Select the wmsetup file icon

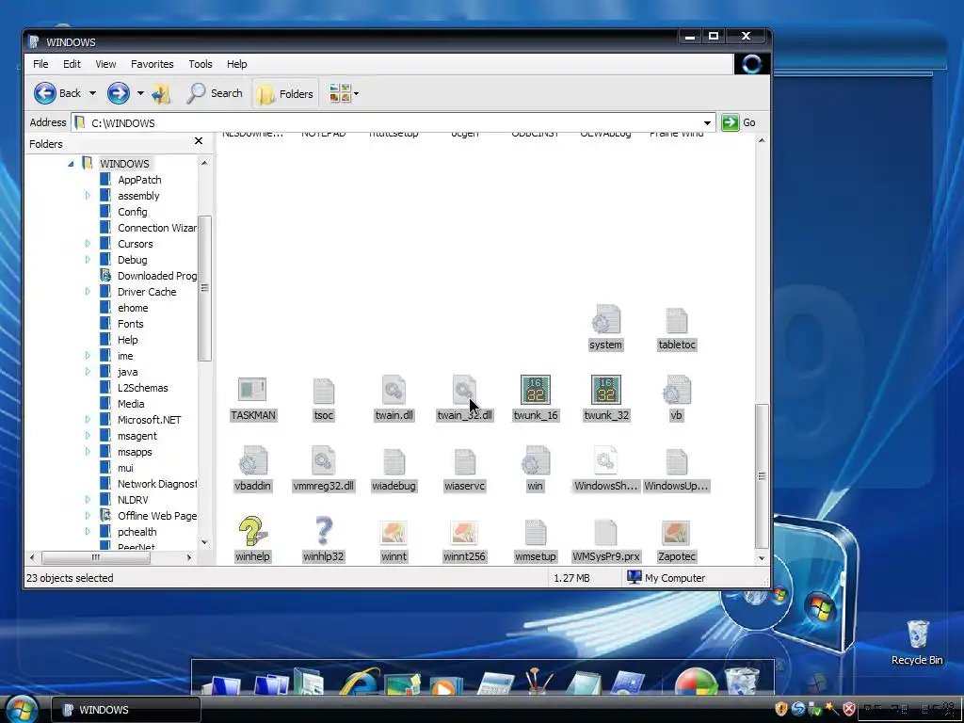(x=536, y=533)
